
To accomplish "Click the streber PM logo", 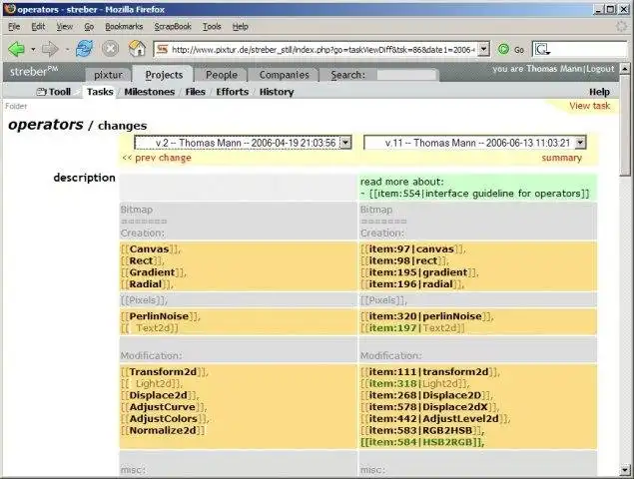I will pos(34,72).
